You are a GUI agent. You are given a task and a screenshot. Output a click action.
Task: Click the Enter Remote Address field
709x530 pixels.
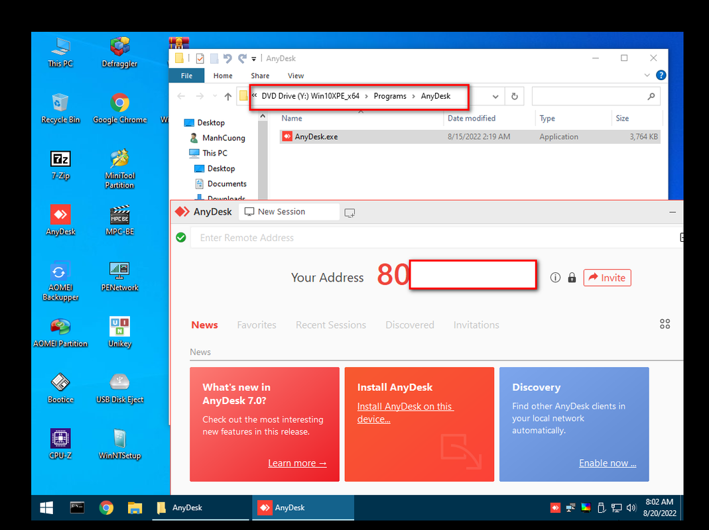(x=436, y=238)
